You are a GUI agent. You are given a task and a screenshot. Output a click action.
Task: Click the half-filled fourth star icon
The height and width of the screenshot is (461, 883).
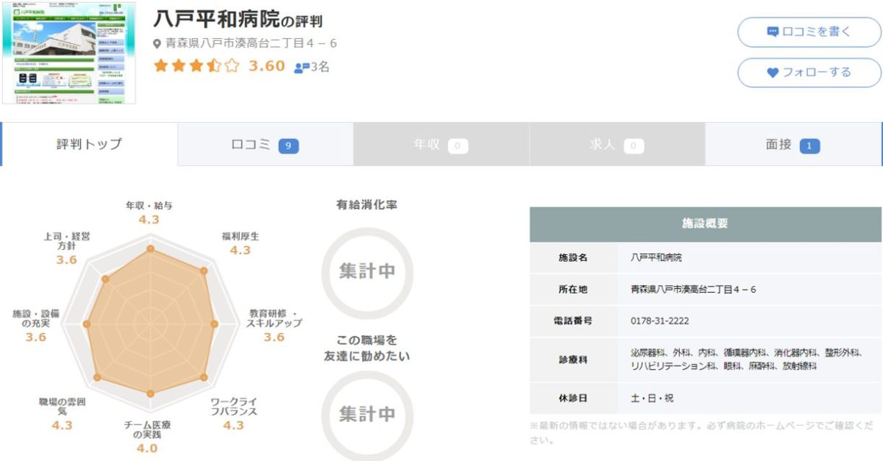point(213,66)
